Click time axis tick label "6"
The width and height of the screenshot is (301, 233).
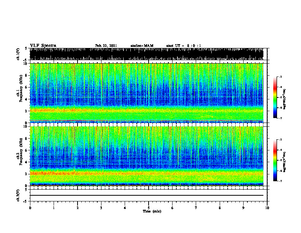(173, 208)
